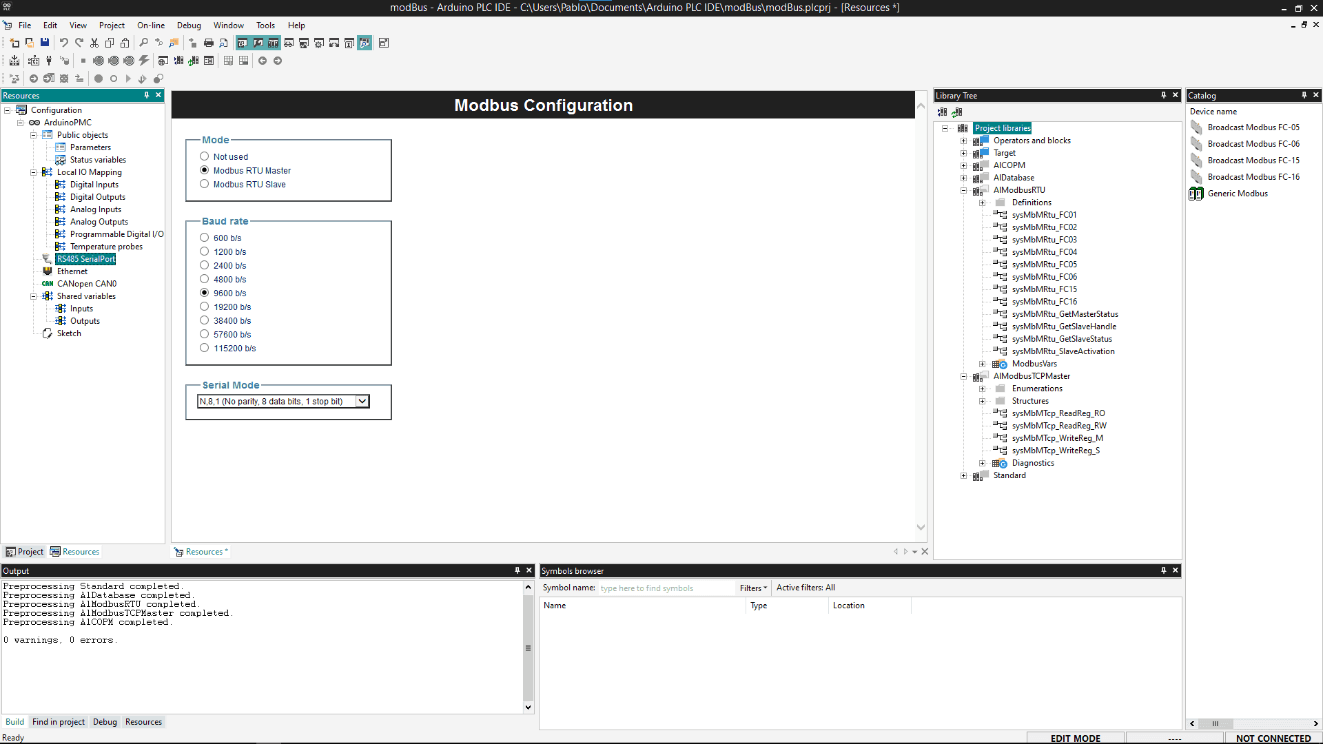The height and width of the screenshot is (744, 1323).
Task: Collapse the AlModbusRTU library node
Action: 964,190
